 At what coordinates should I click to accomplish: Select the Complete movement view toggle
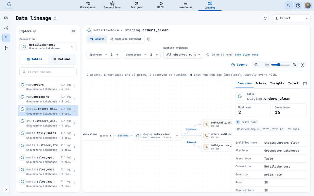126,39
